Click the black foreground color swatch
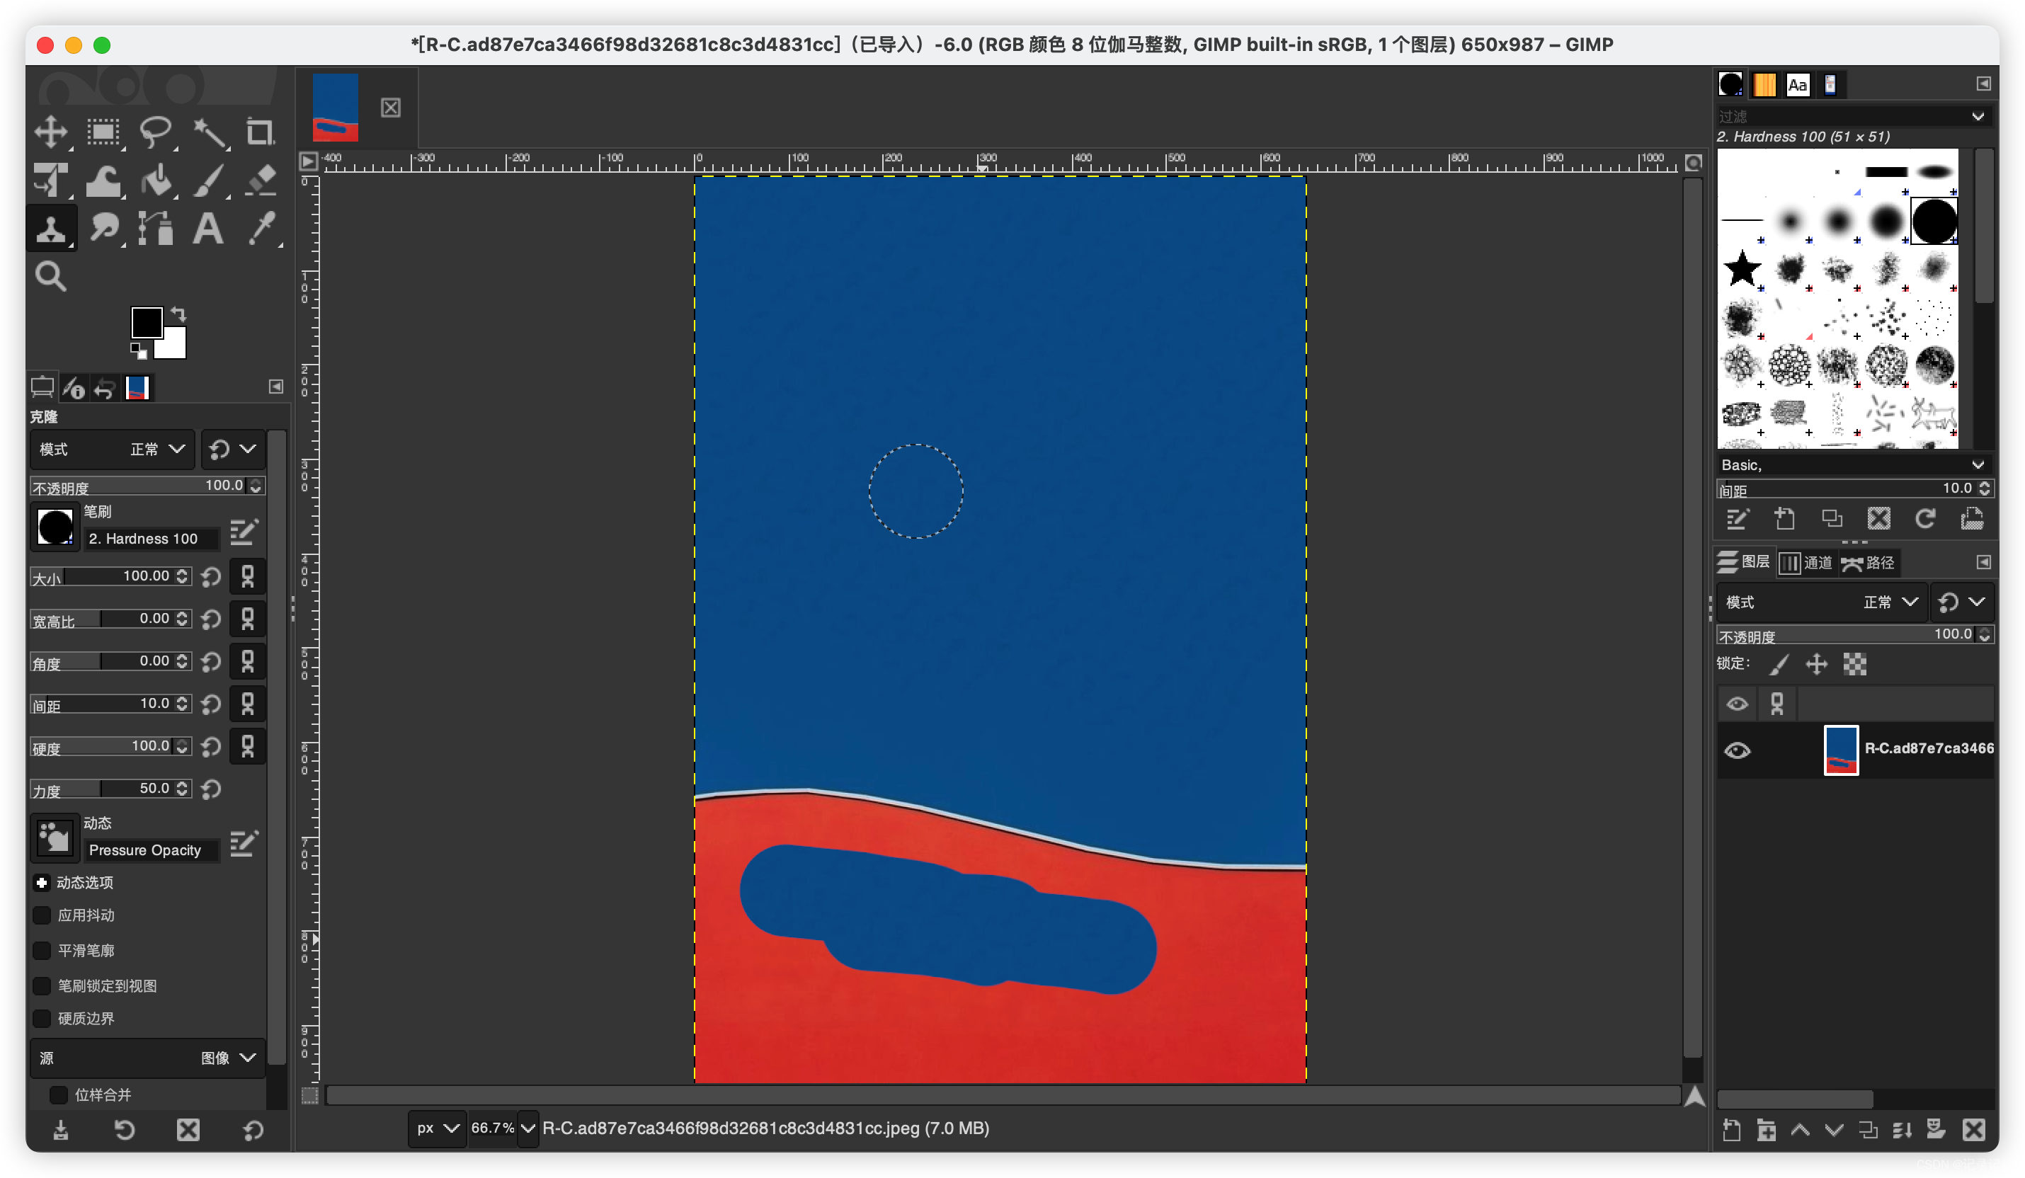 (147, 322)
